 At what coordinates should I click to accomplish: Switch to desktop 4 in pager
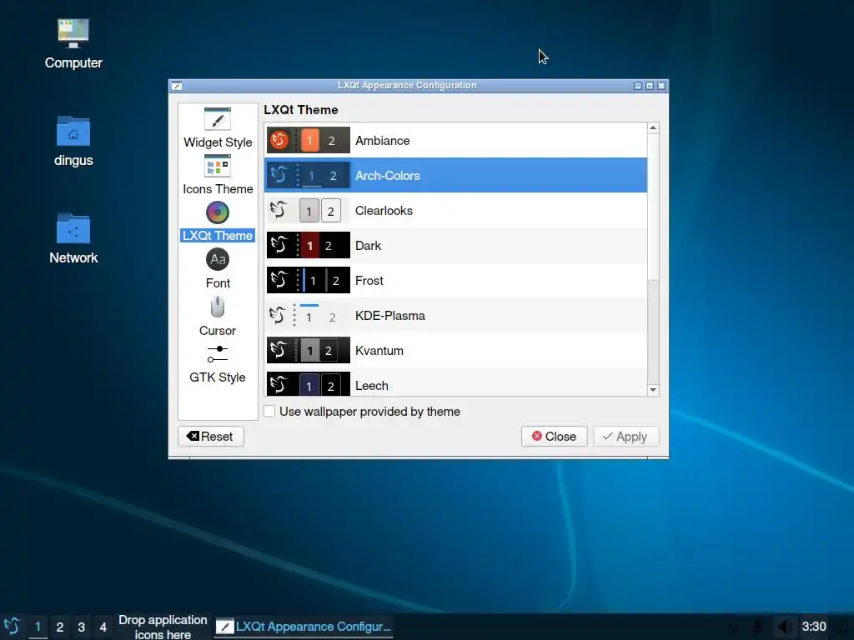pos(103,627)
